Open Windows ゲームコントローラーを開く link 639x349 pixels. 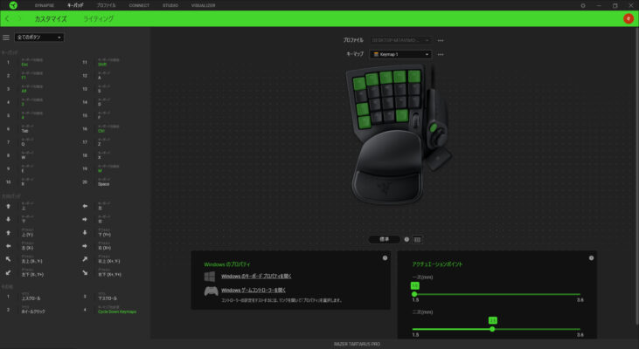click(x=254, y=290)
